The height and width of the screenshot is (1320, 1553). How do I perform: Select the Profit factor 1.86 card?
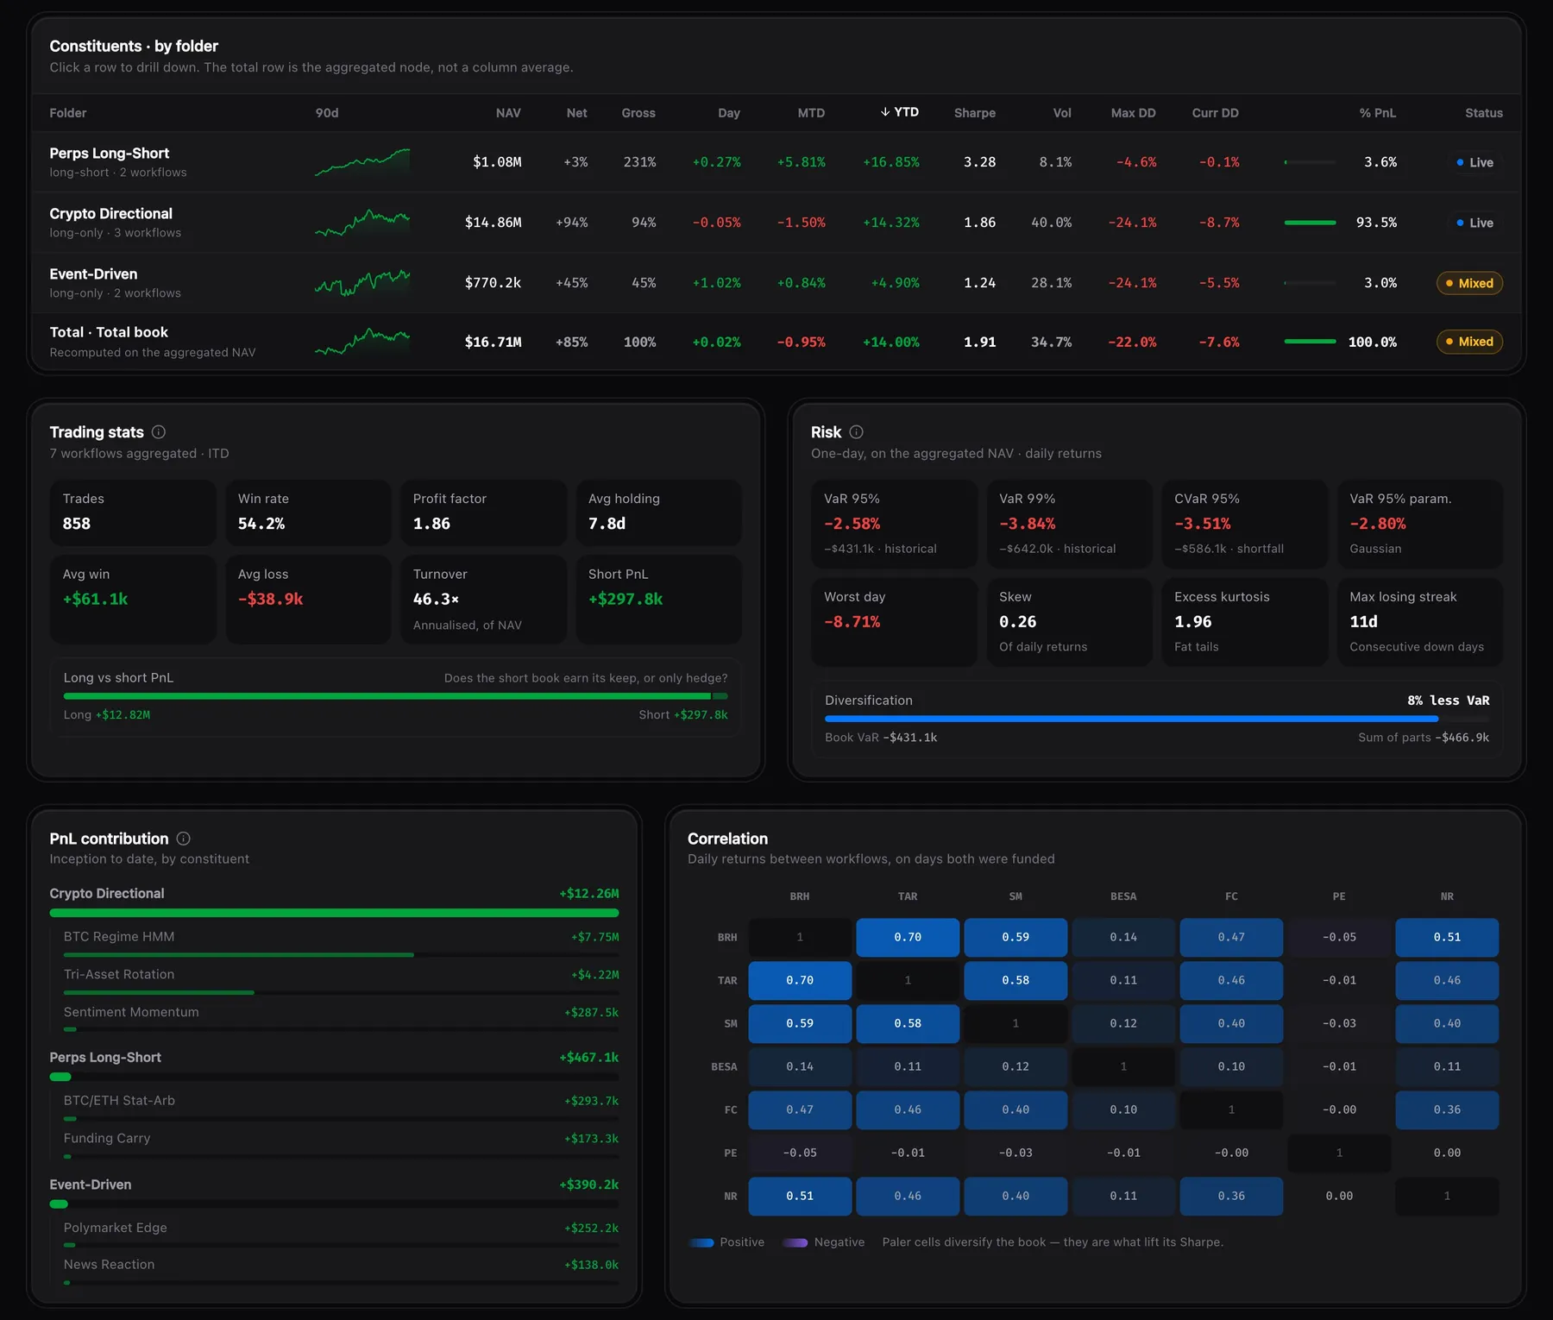point(483,512)
